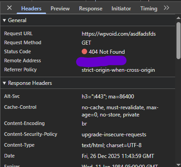Switch to the Initiator tab

(121, 9)
